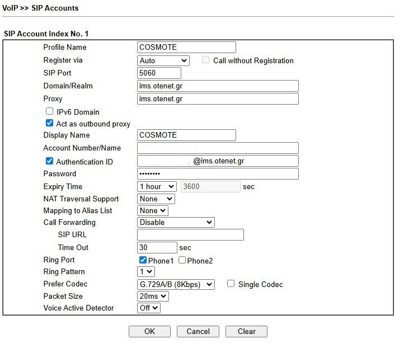Viewport: 404px width, 348px height.
Task: Enable the Single Codec checkbox
Action: pyautogui.click(x=231, y=284)
